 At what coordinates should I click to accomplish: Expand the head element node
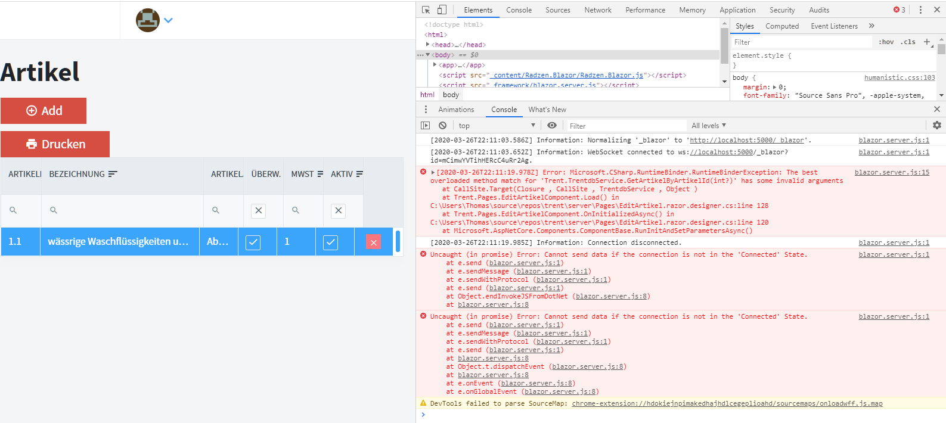[x=427, y=45]
